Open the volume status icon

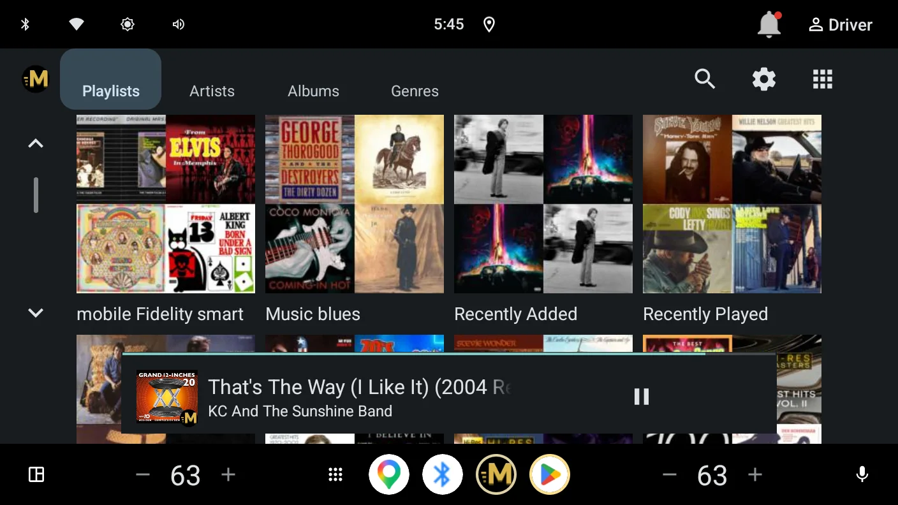[x=179, y=24]
